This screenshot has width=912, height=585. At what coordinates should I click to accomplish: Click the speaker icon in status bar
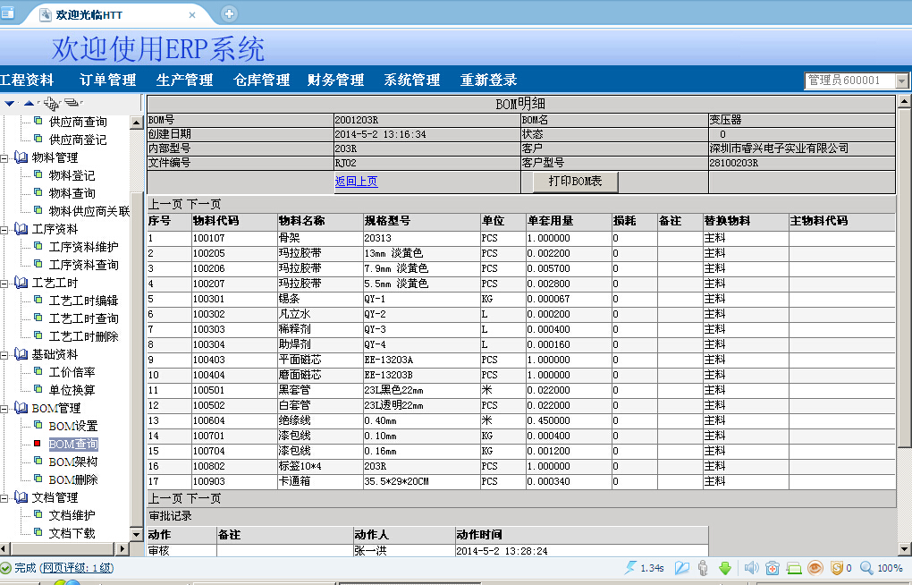click(751, 568)
